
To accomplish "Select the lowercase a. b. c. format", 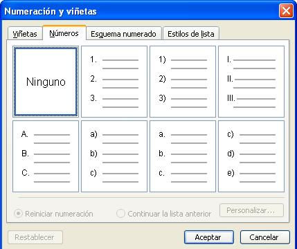I will click(183, 156).
